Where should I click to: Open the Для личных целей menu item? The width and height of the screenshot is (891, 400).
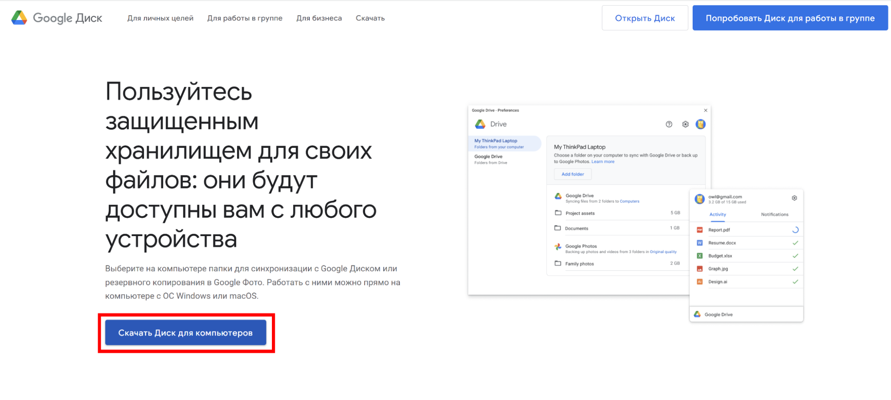tap(160, 18)
